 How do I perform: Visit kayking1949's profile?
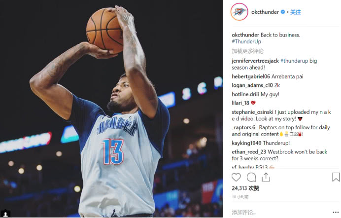point(246,143)
